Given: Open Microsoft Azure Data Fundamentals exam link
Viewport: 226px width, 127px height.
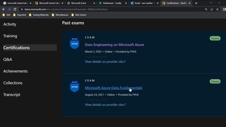Looking at the screenshot, I should [x=114, y=88].
